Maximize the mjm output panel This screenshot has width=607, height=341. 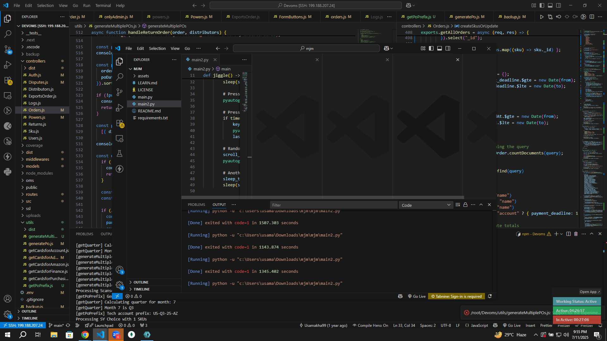point(481,205)
